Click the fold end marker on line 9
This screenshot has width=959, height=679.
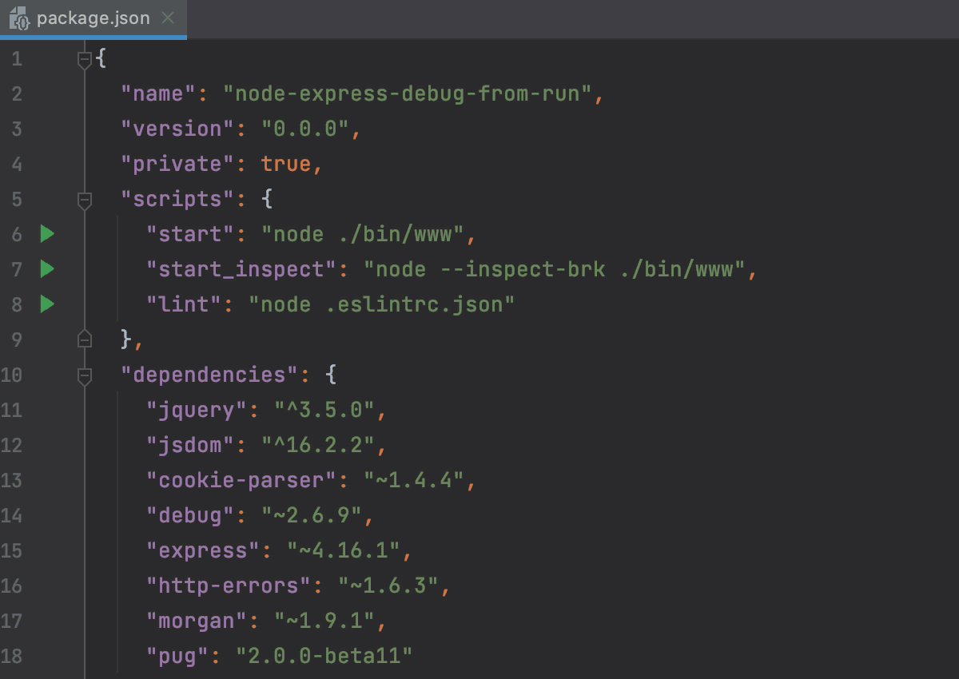pos(85,339)
